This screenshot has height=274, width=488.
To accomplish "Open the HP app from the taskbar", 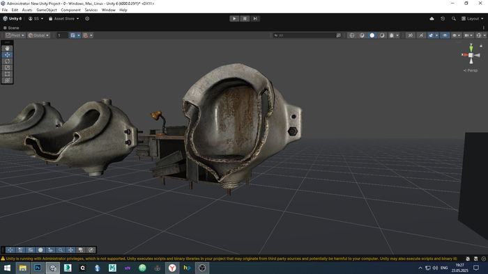I will (x=187, y=268).
